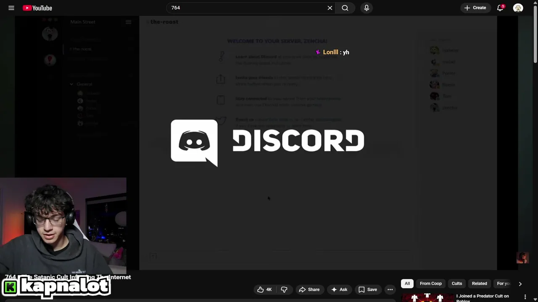
Task: Open options for Predator Cult video
Action: tap(525, 297)
